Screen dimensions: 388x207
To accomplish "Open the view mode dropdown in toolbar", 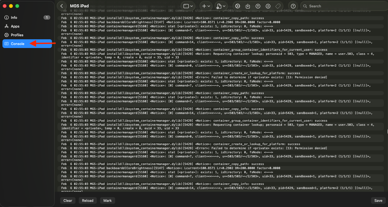I will pyautogui.click(x=188, y=6).
